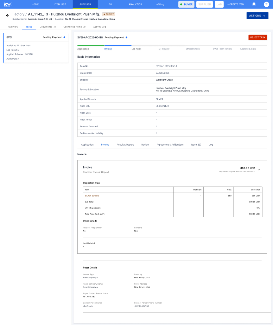Screen dimensions: 273x325
Task: Click the ICW logo
Action: point(8,4)
